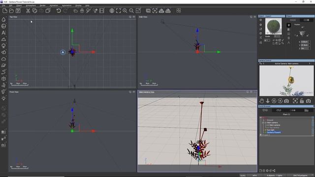Undo the last action
This screenshot has width=315, height=177.
coord(59,11)
